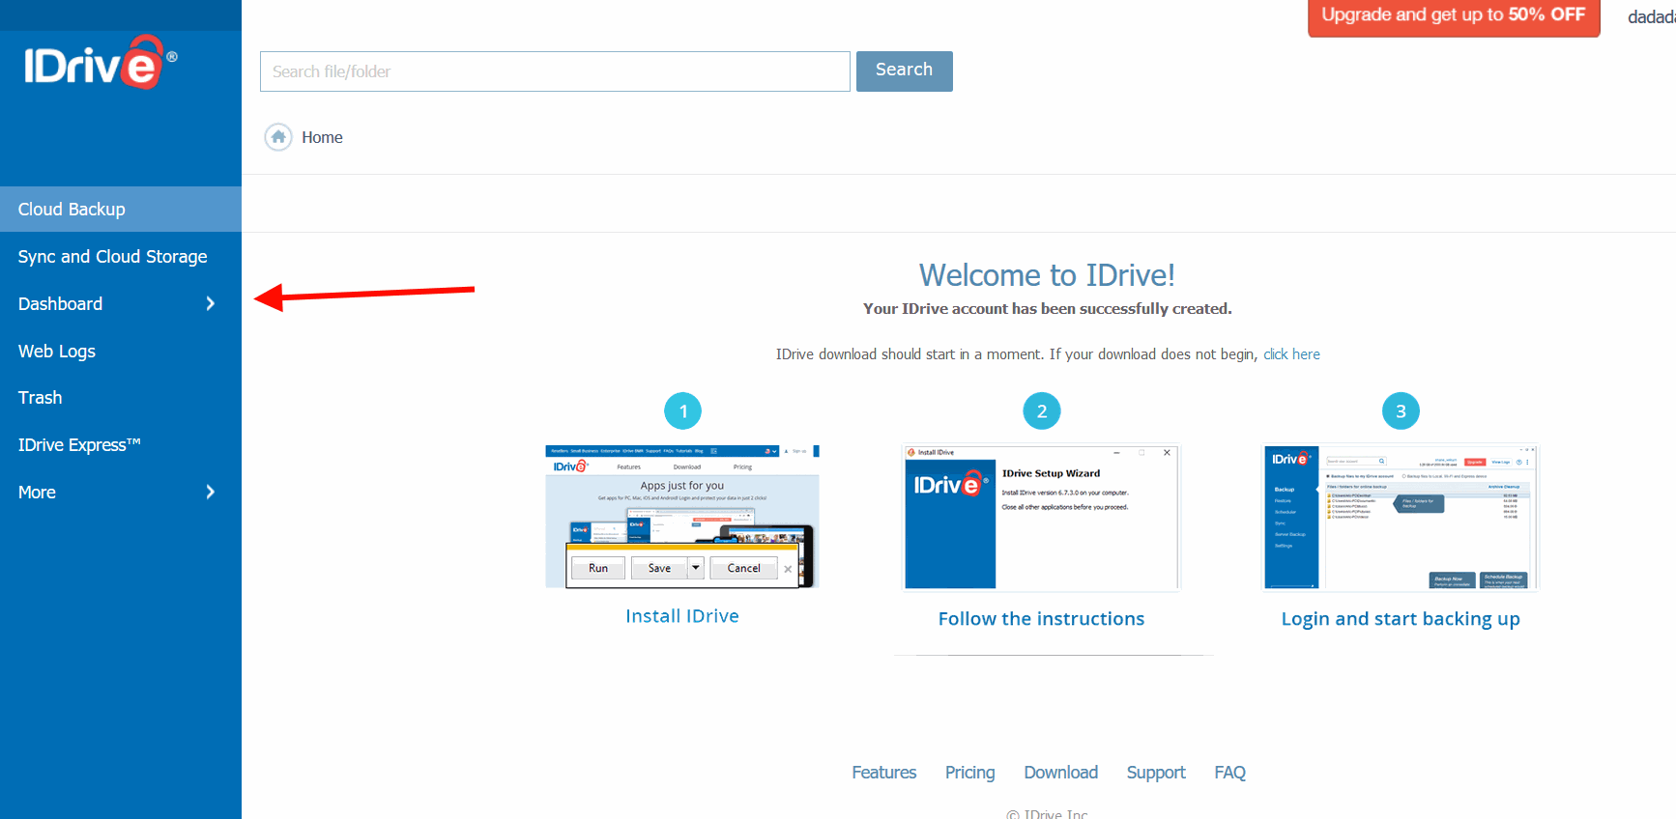Focus the Search file/folder field
1676x819 pixels.
point(555,71)
